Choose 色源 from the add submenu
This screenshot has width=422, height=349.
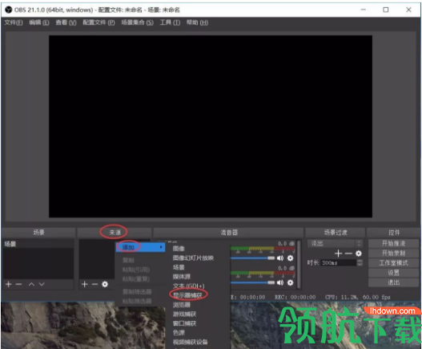[x=179, y=333]
